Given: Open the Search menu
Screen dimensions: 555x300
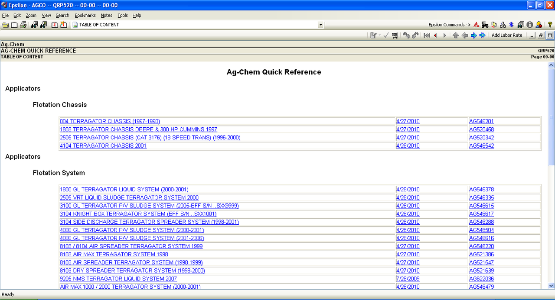Looking at the screenshot, I should pyautogui.click(x=62, y=15).
